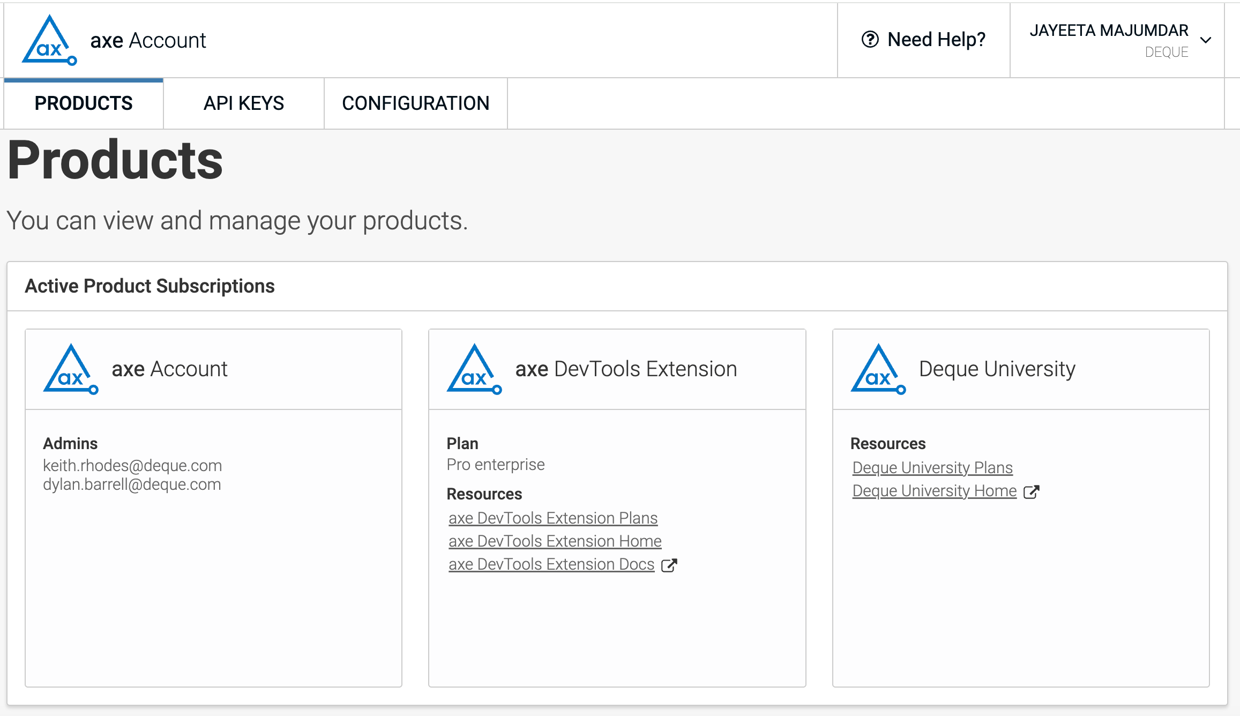Open axe DevTools Extension Docs link

point(551,564)
